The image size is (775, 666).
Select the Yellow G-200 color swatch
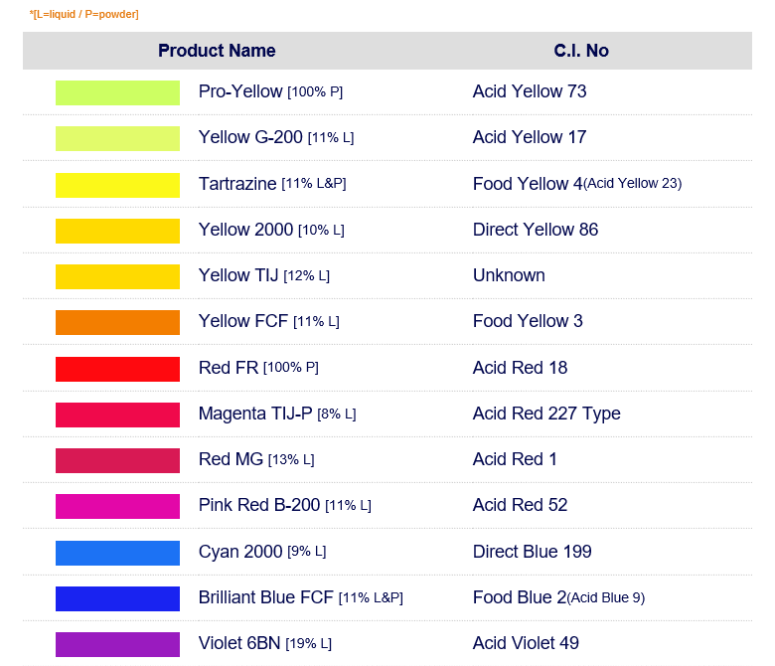pos(117,138)
